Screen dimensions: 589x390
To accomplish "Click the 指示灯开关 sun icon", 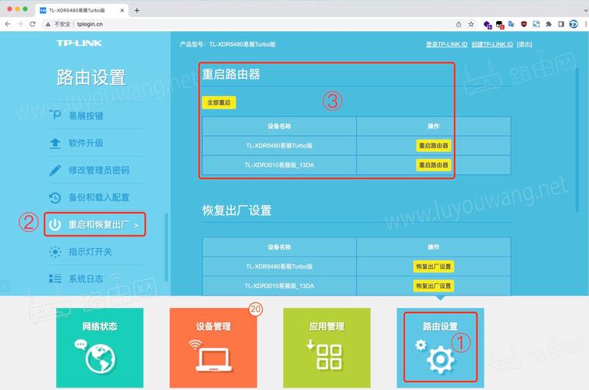I will [55, 252].
